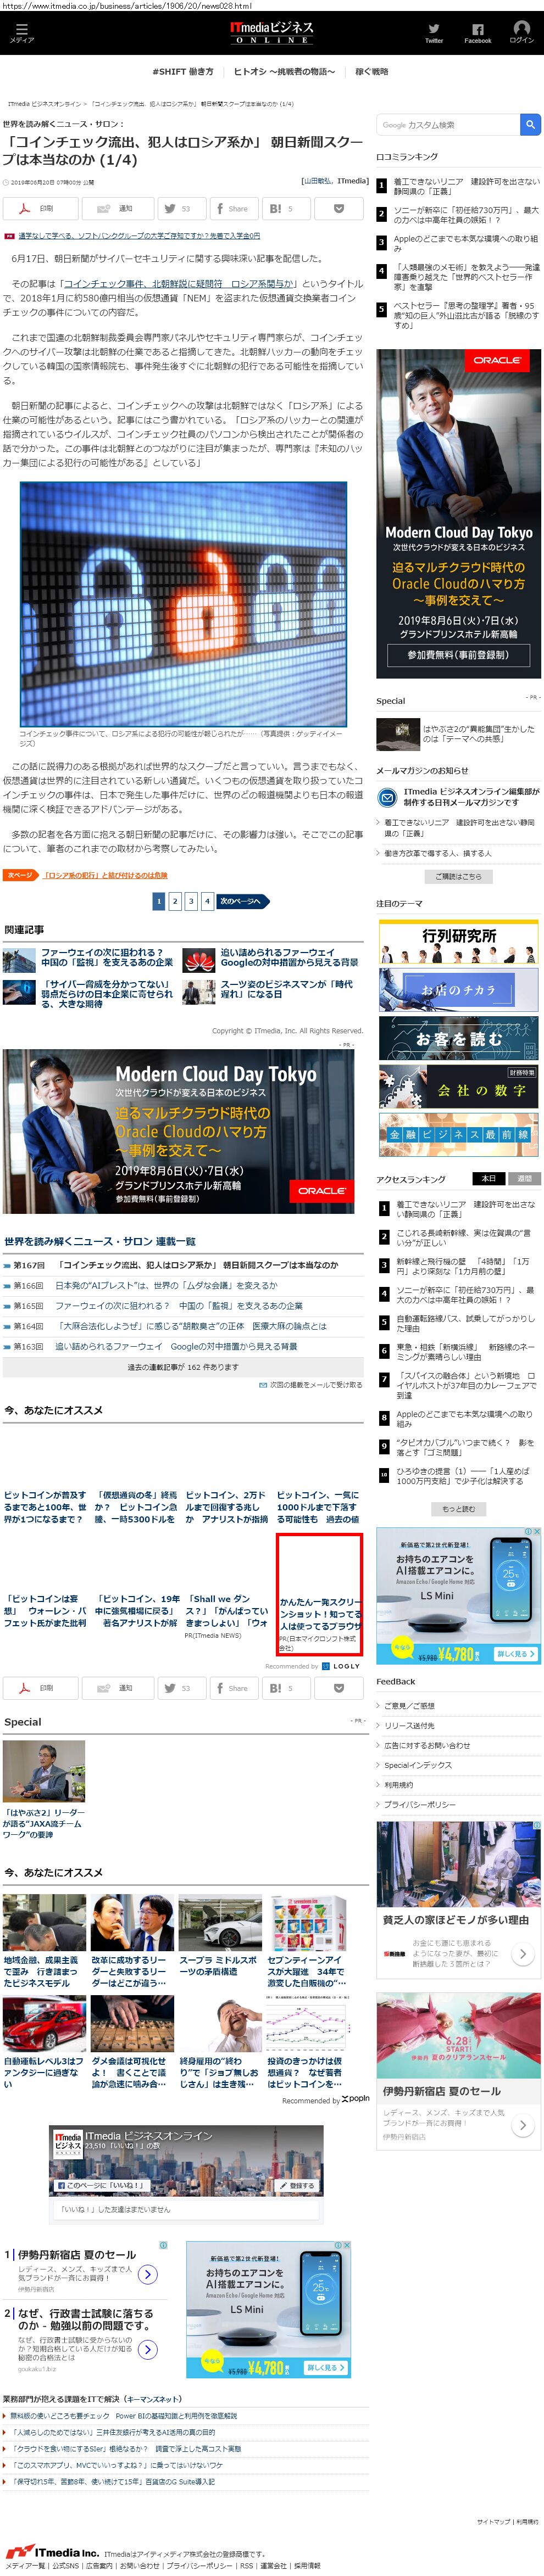This screenshot has height=2576, width=544.
Task: Click the arrow circle beside 伊勢丹新宿店 ad
Action: coord(148,2274)
